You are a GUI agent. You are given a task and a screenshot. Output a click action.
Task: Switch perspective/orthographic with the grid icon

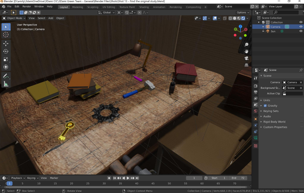(246, 65)
